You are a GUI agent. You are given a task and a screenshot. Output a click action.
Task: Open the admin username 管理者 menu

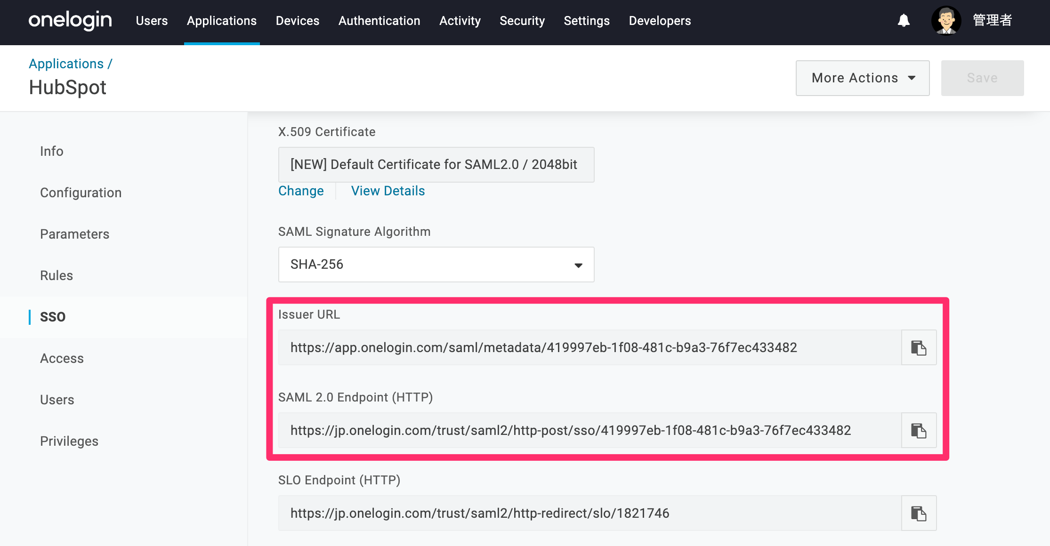pyautogui.click(x=993, y=20)
